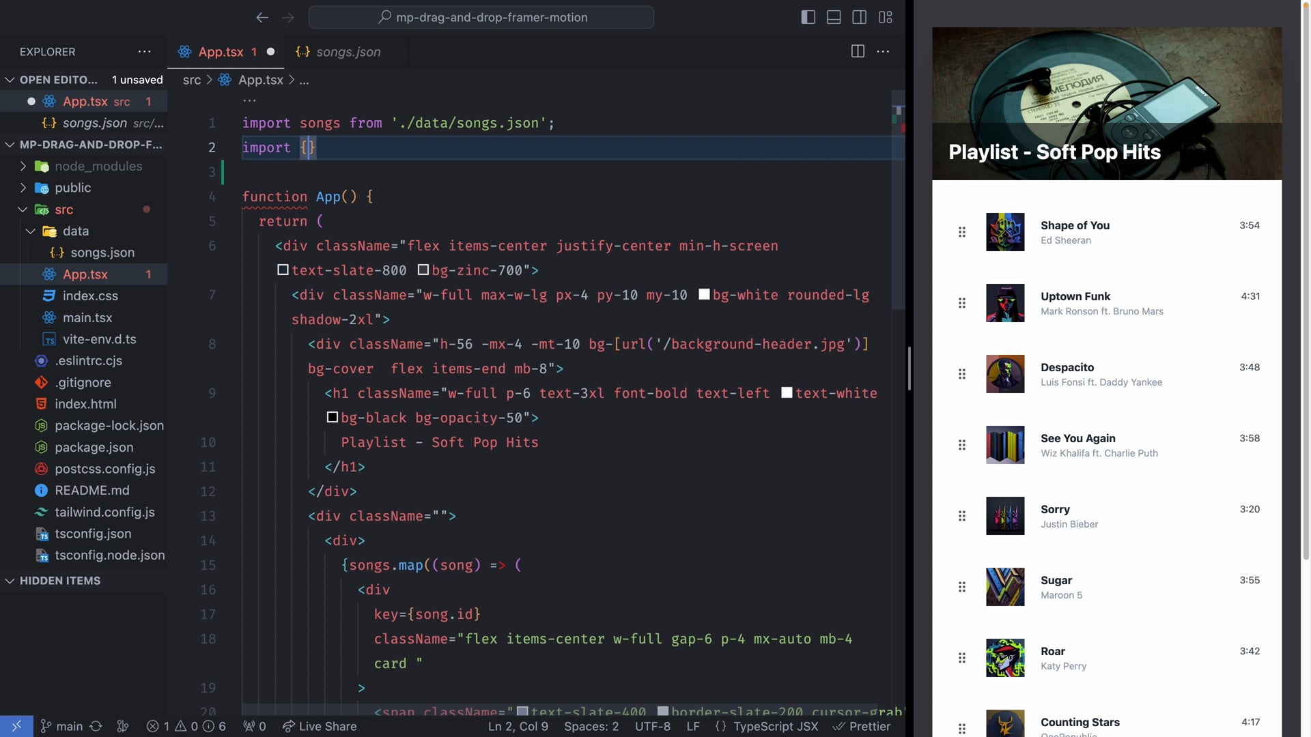This screenshot has width=1311, height=737.
Task: Expand the public folder
Action: pyautogui.click(x=83, y=188)
